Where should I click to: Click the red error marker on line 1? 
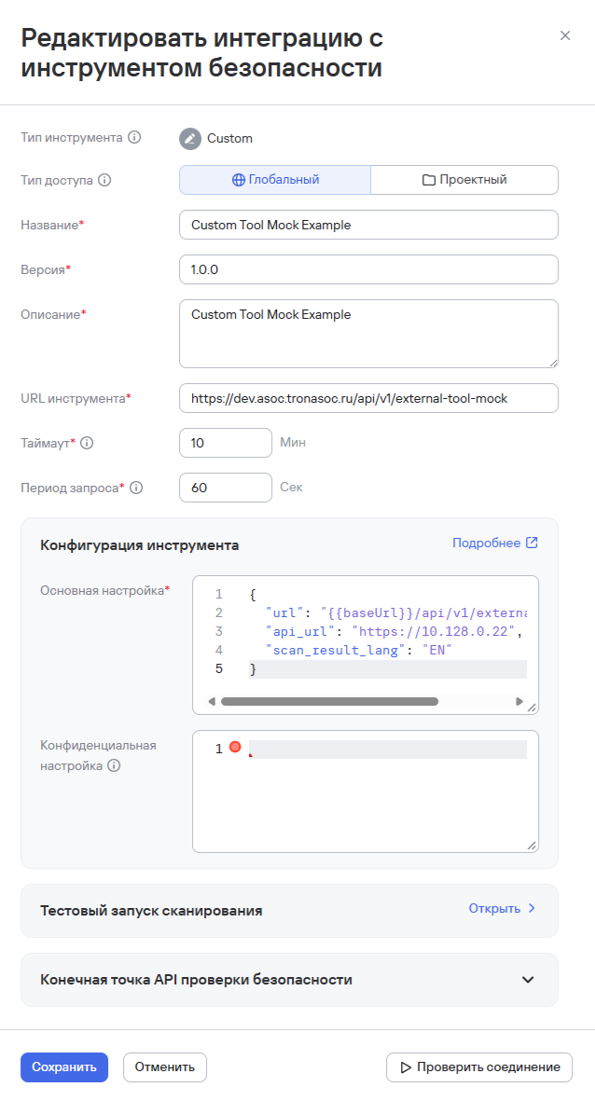[x=235, y=747]
